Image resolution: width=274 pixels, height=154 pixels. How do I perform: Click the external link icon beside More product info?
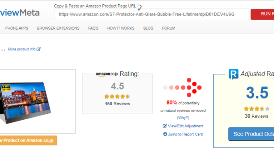(39, 49)
